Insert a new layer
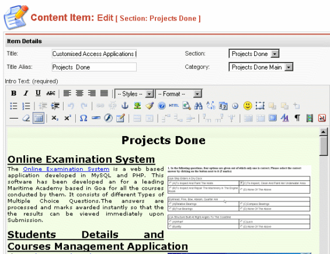The image size is (330, 254). (260, 106)
